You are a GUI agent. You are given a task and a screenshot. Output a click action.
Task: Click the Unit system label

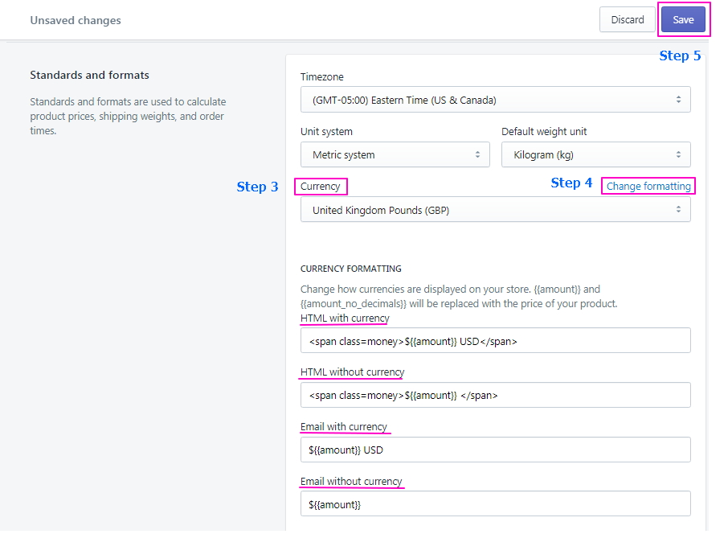326,132
